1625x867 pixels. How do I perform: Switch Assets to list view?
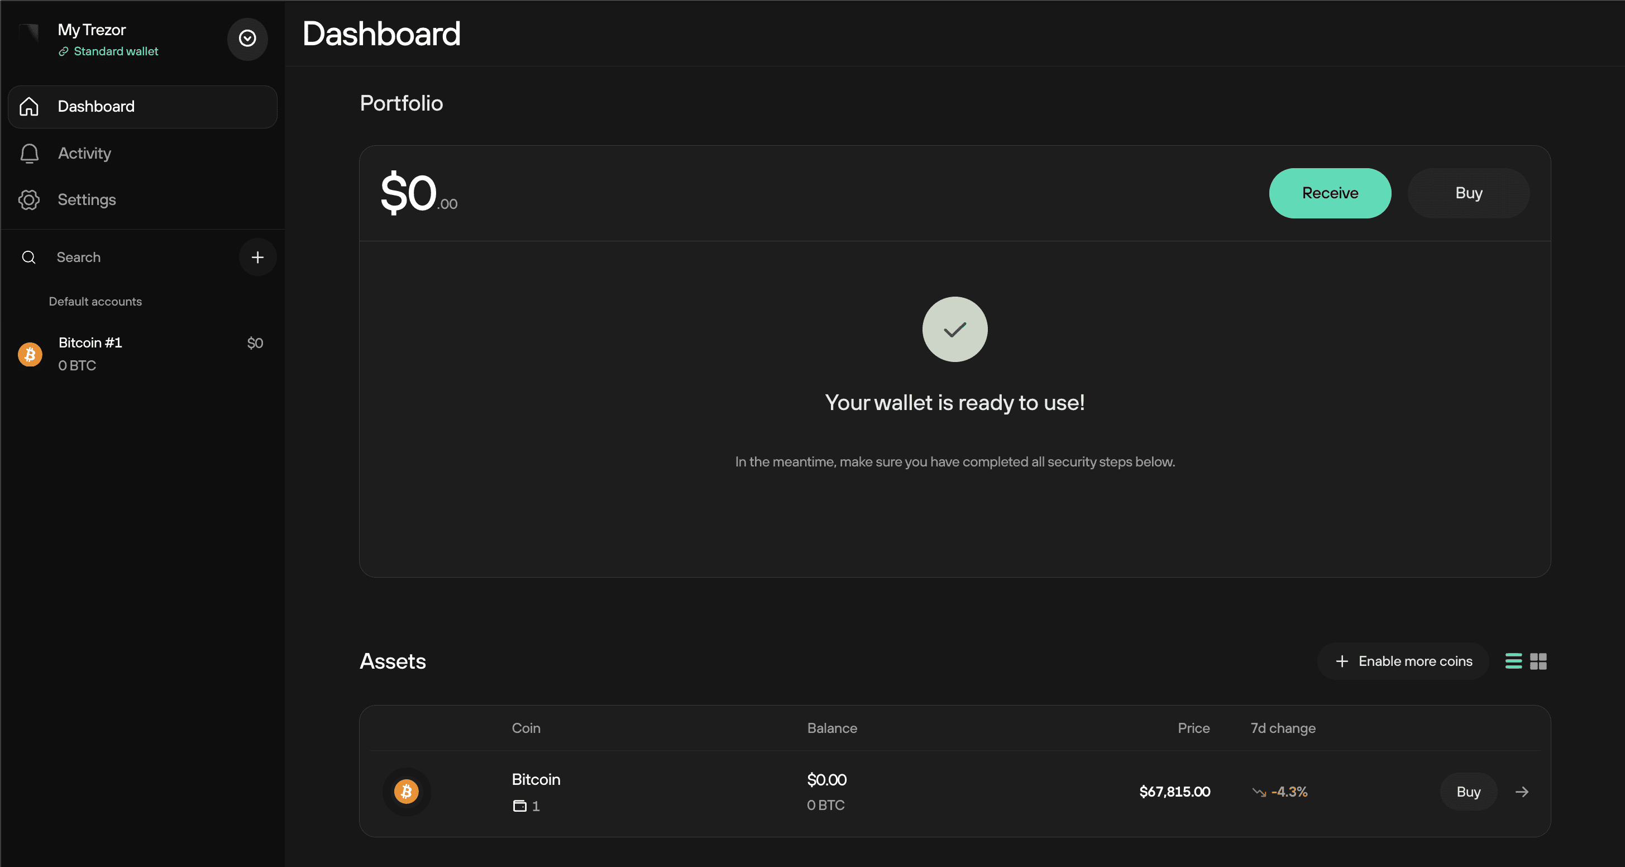[x=1513, y=661]
